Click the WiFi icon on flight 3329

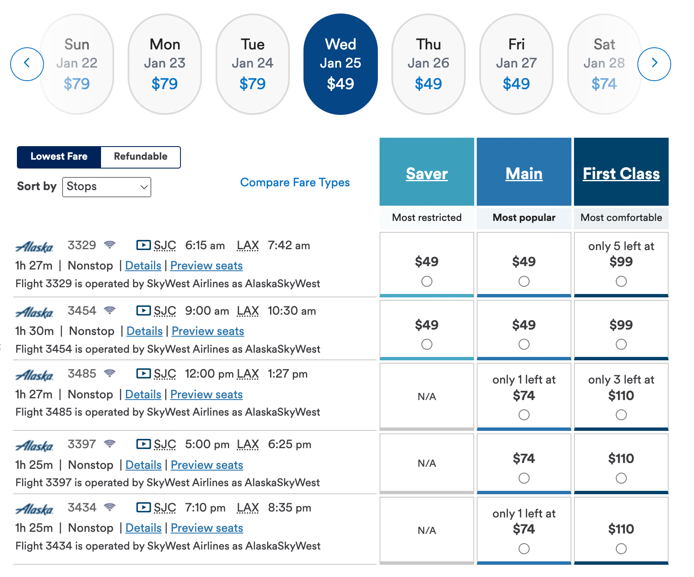pos(110,244)
